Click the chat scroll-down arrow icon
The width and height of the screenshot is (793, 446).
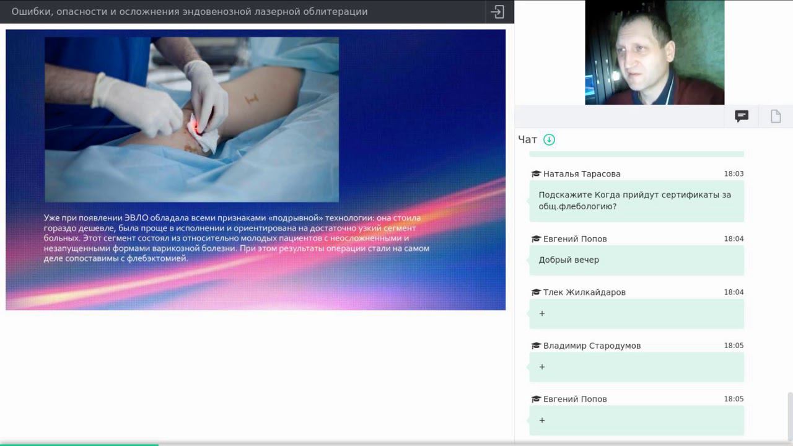tap(549, 139)
